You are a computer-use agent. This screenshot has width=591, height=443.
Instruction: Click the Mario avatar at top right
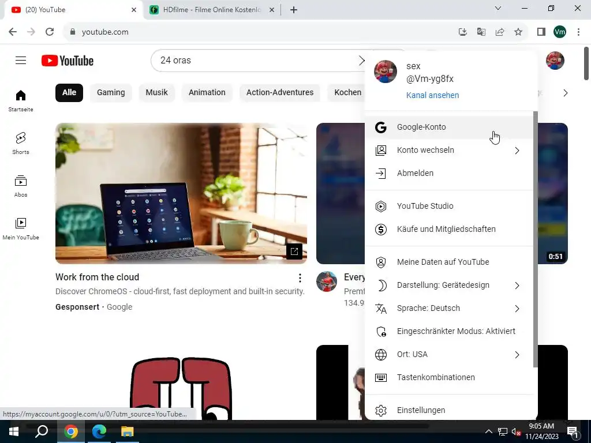coord(555,61)
